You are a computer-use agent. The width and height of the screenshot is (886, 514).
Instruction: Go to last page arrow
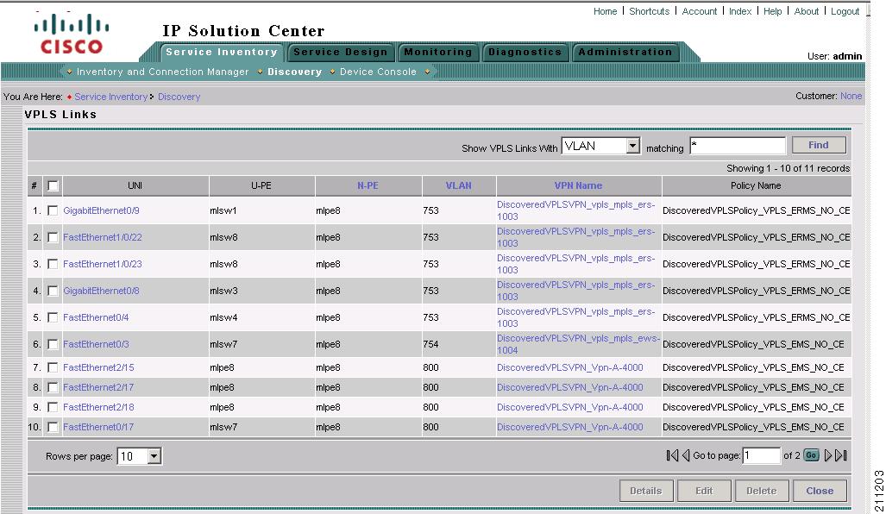(841, 455)
